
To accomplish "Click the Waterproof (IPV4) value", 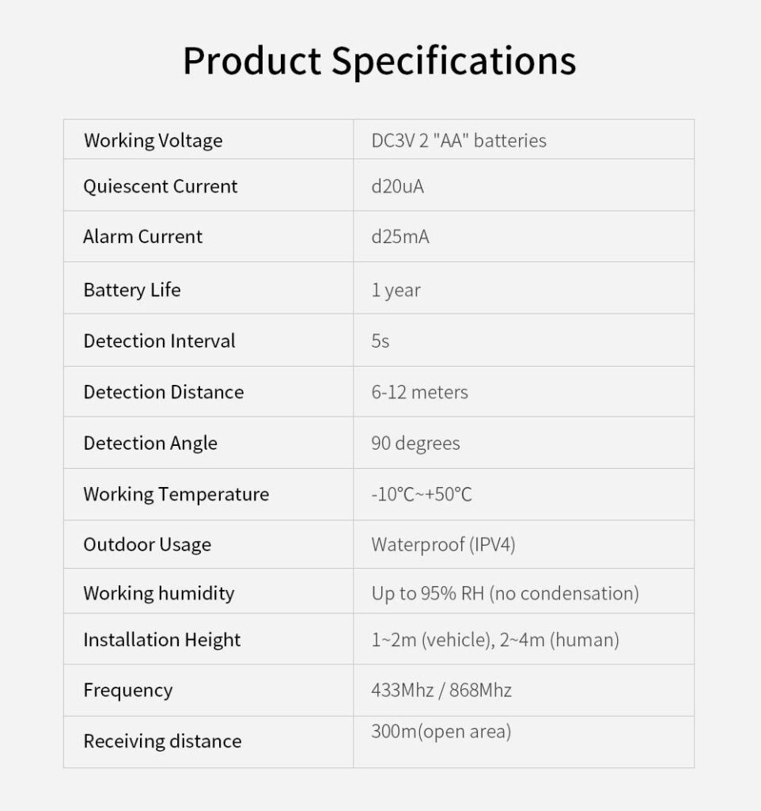I will click(x=444, y=545).
